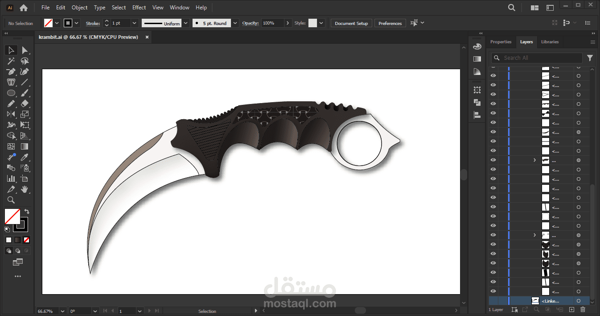Select the Ellipse tool

pyautogui.click(x=11, y=93)
